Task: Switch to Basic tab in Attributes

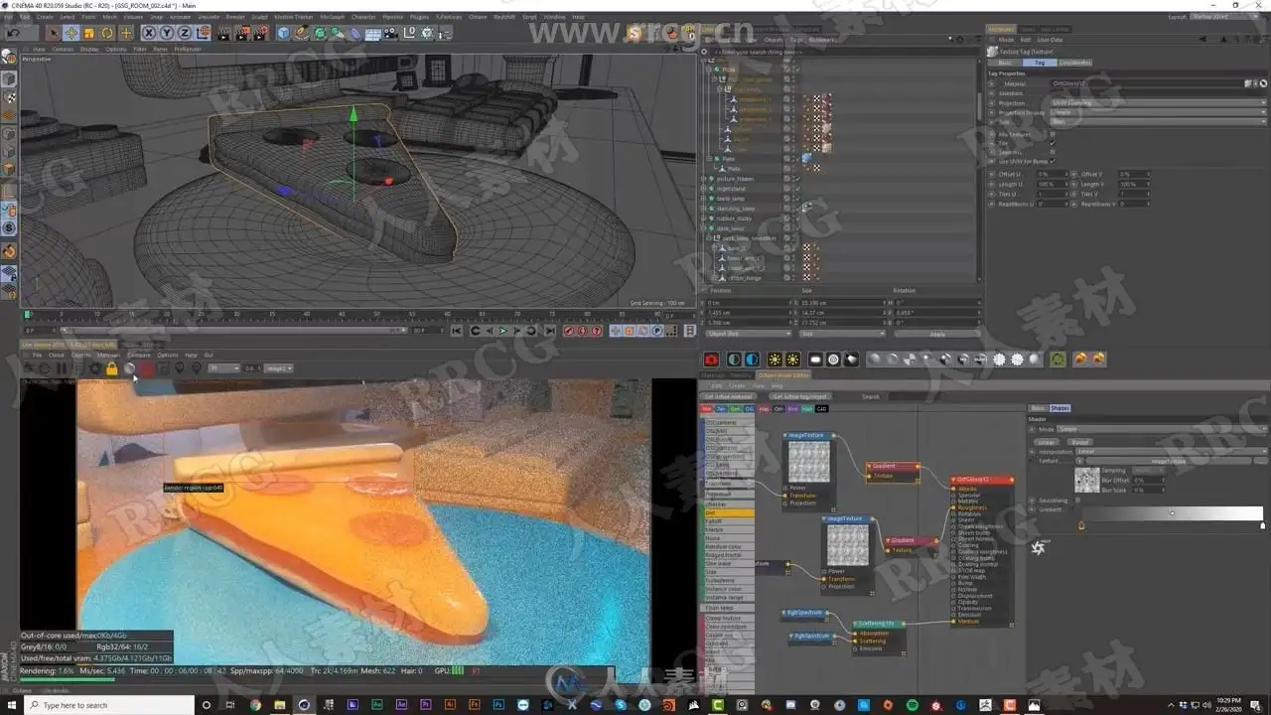Action: coord(1005,63)
